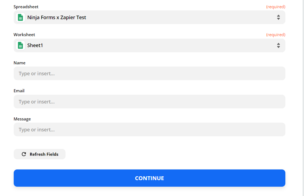
Task: Click the circular refresh arrow icon
Action: [24, 154]
